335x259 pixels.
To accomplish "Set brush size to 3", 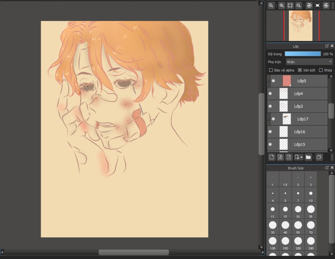I will (311, 179).
